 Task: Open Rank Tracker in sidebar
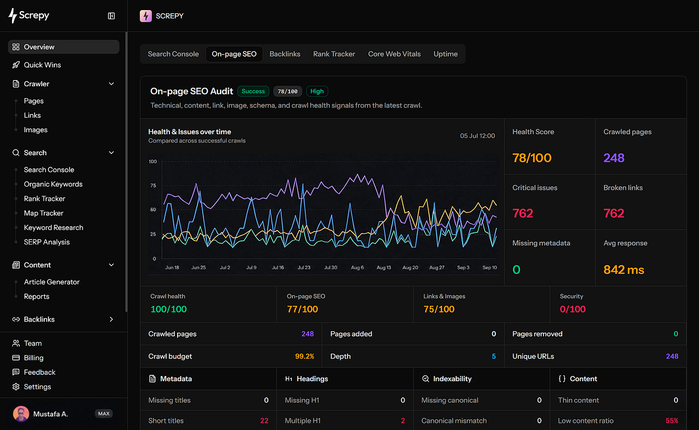(x=45, y=198)
